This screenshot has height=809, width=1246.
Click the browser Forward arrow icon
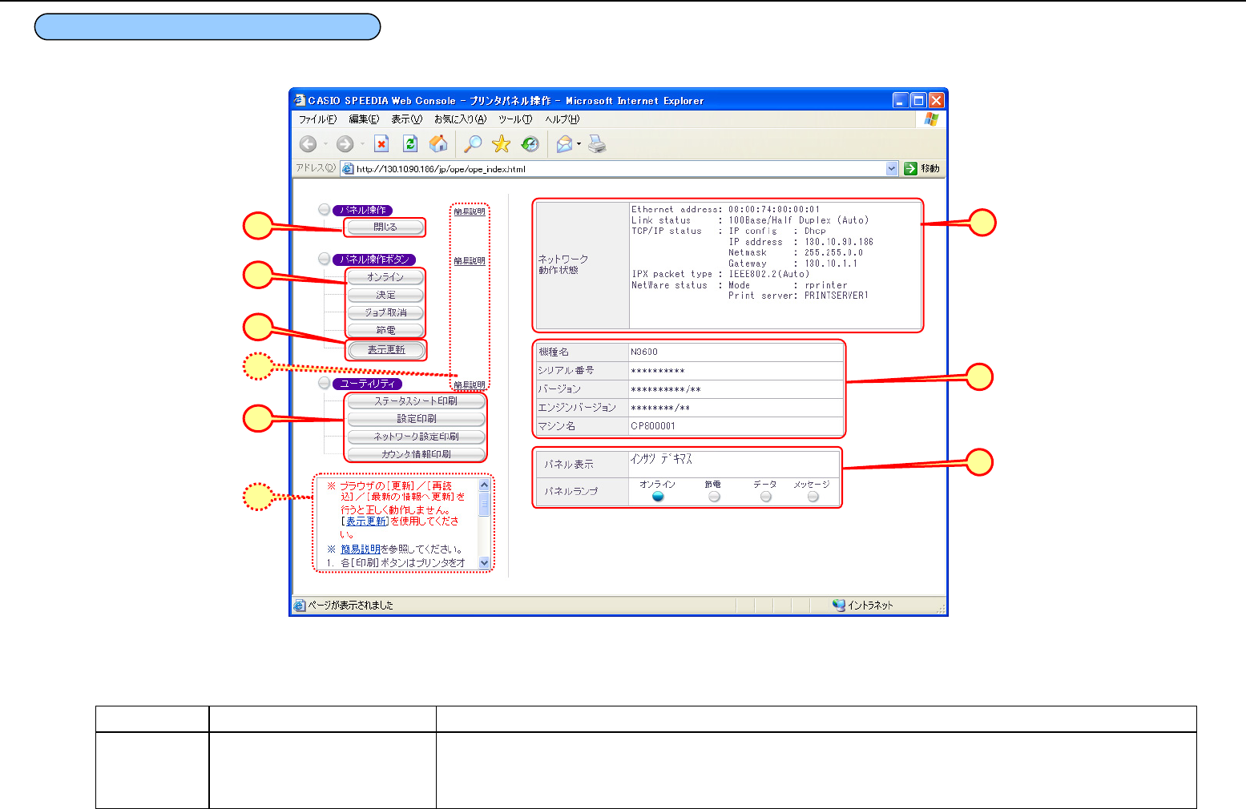(x=345, y=144)
